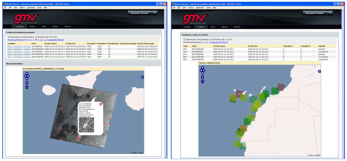
Task: Open product link ERS2_(20090220_114246)
Action: (x=19, y=56)
